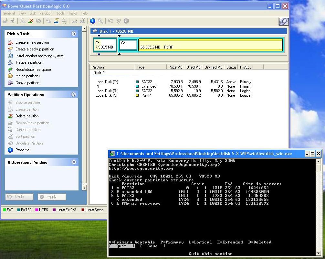Click the Create a backup partition task icon

coord(10,49)
